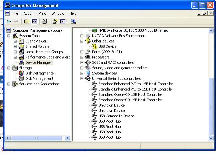Click the Disk Management icon
Screen dimensions: 216x161
tap(21, 78)
